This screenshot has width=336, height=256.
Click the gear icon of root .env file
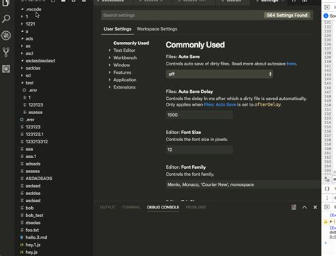[x=22, y=120]
